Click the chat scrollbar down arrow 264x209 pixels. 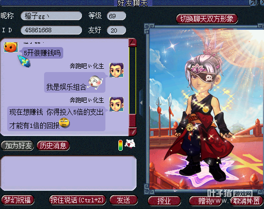pos(133,132)
